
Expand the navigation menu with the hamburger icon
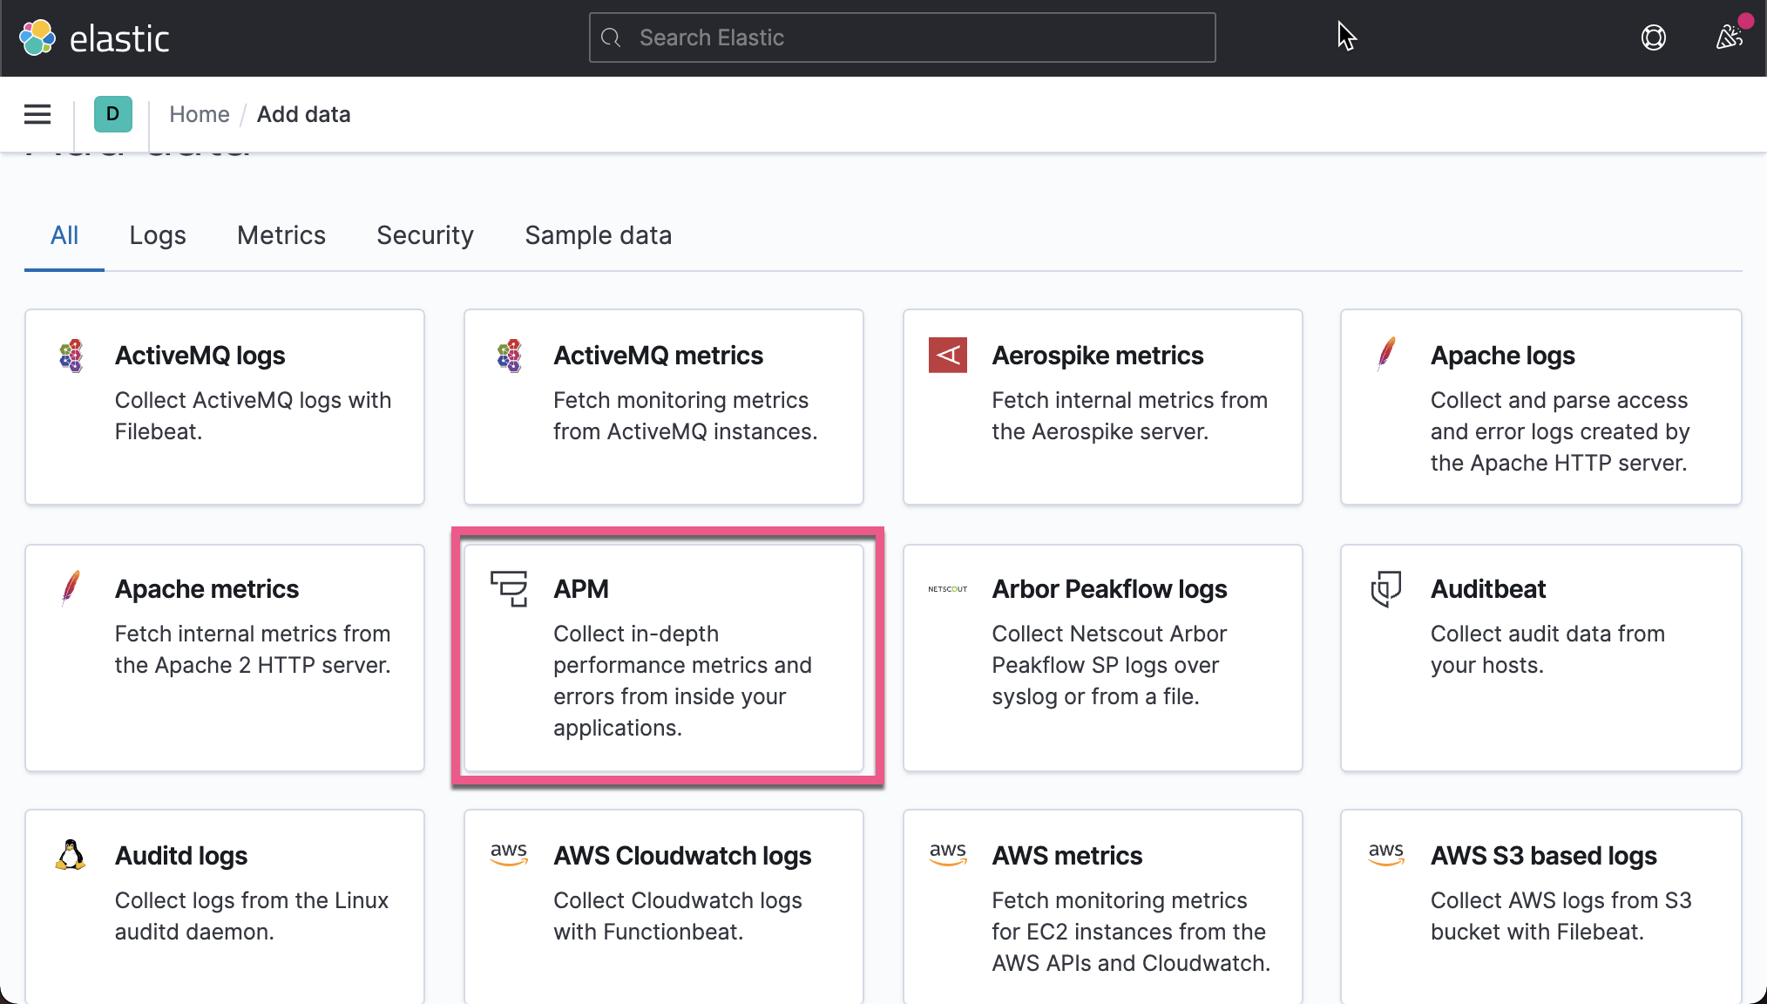[37, 114]
